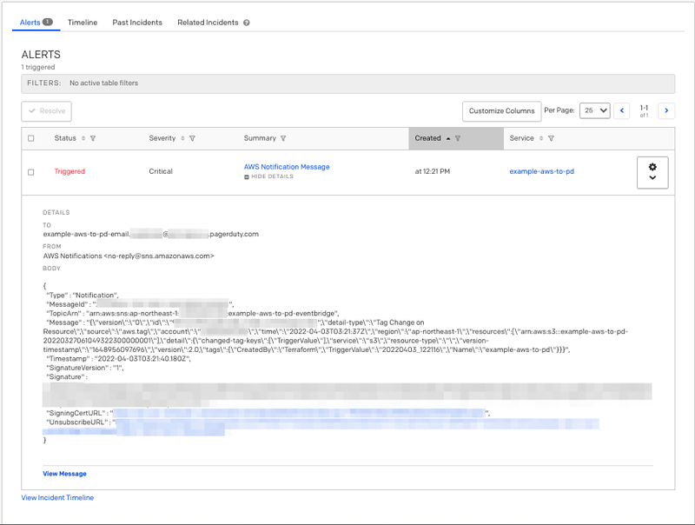Collapse alert with Hide Details
Viewport: 695px width, 525px height.
(268, 176)
